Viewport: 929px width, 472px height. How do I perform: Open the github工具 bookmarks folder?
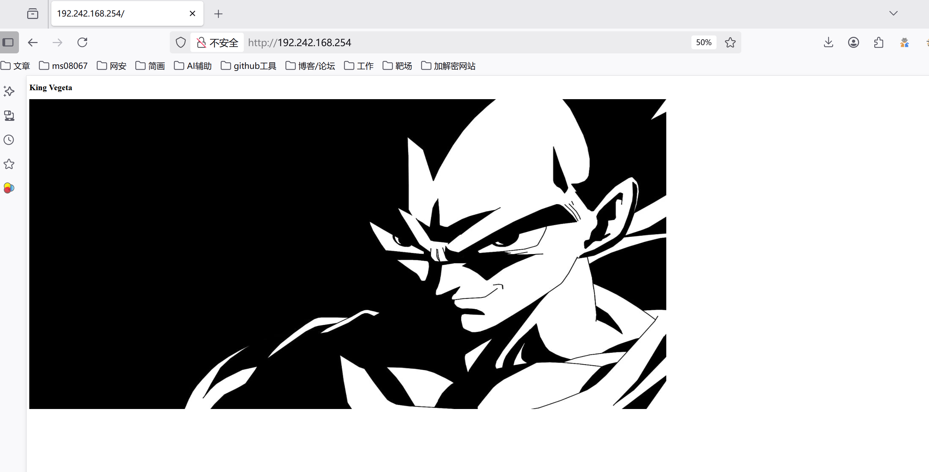point(249,66)
